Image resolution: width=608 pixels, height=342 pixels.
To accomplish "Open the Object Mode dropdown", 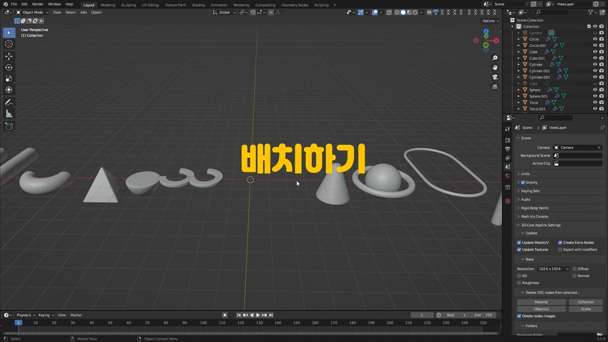I will (32, 13).
